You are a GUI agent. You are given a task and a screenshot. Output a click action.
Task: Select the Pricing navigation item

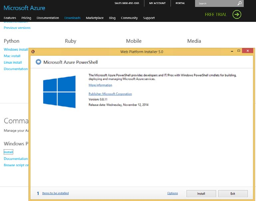[x=26, y=18]
